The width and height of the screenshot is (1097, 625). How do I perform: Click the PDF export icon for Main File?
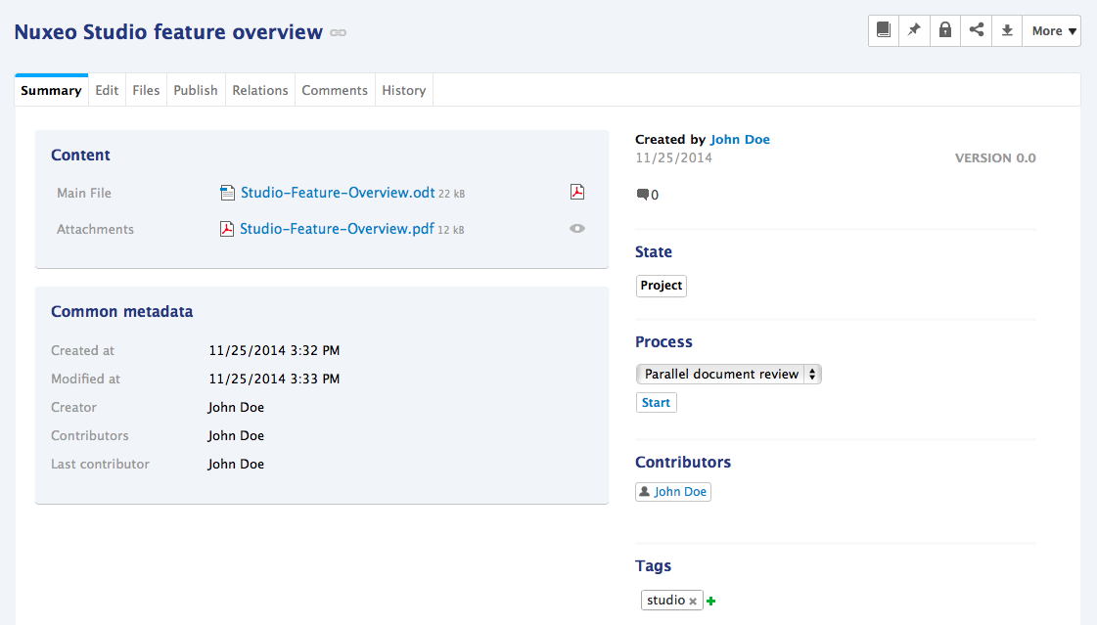click(577, 192)
